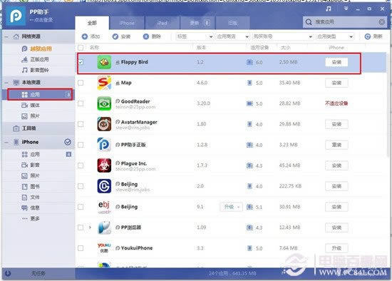Viewport: 392px width, 281px height.
Task: Click the Plague Inc. app icon
Action: tap(104, 165)
